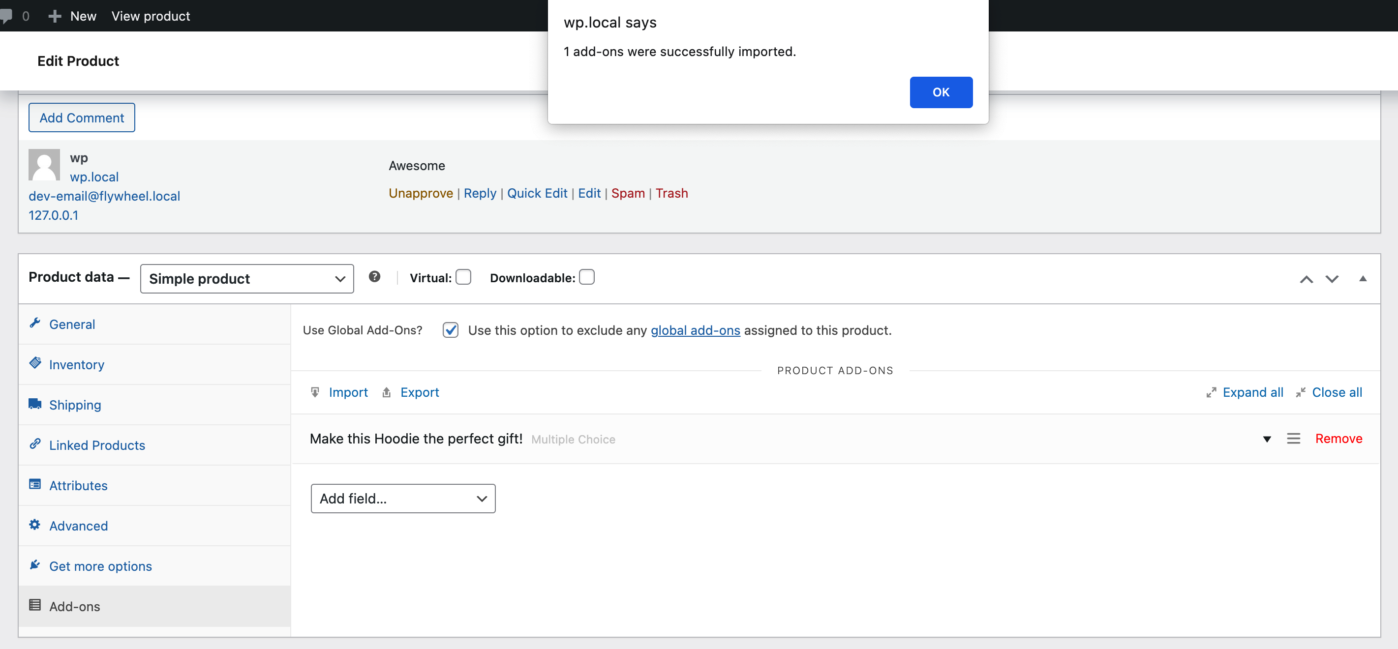Image resolution: width=1398 pixels, height=649 pixels.
Task: Click the Expand all link
Action: 1252,392
